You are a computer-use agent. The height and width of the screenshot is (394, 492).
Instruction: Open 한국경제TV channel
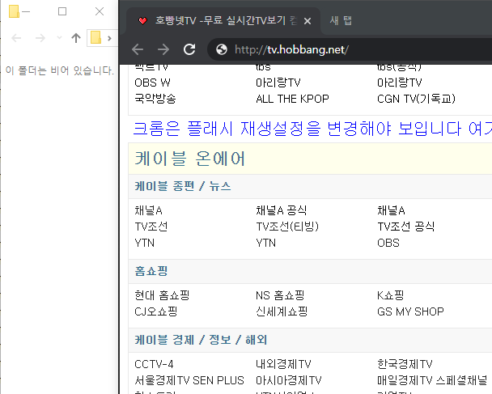[405, 364]
